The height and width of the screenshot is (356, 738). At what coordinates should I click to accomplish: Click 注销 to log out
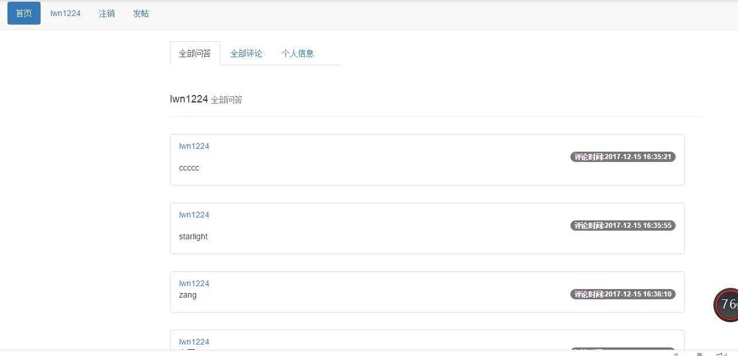(x=107, y=13)
